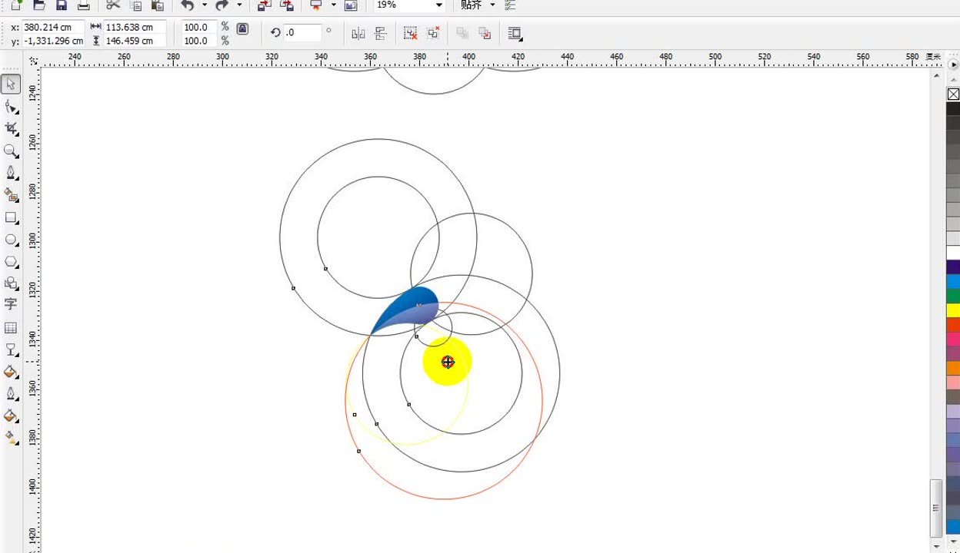
Task: Click the Export icon
Action: (x=287, y=5)
